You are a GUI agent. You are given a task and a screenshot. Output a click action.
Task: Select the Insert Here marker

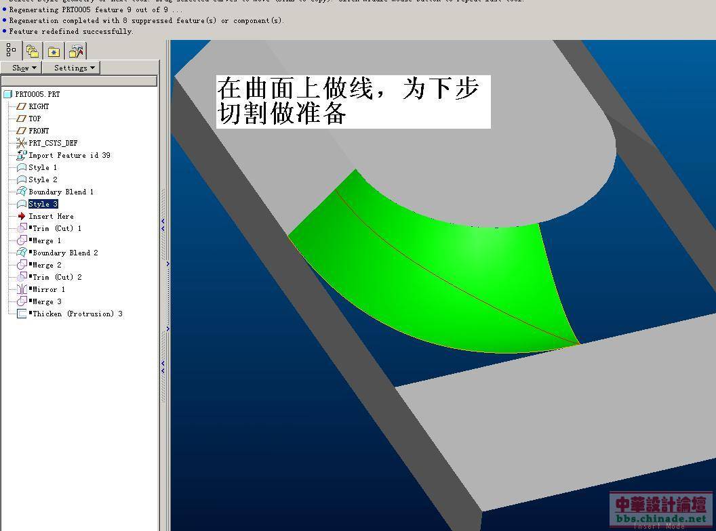pos(51,216)
